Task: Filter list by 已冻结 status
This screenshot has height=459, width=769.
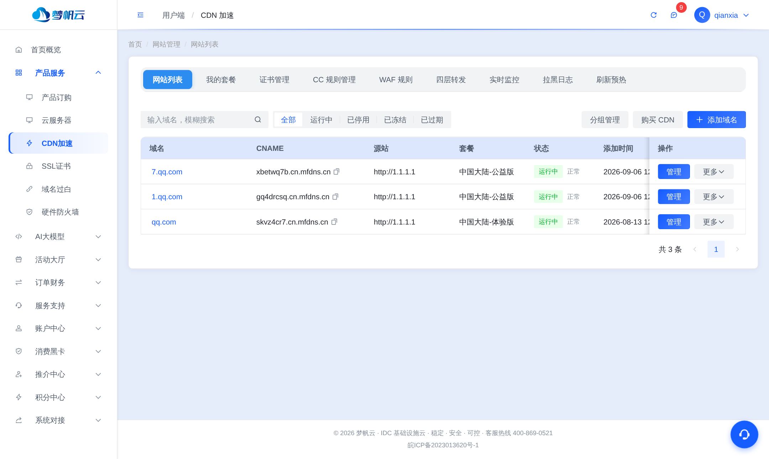Action: [x=395, y=120]
